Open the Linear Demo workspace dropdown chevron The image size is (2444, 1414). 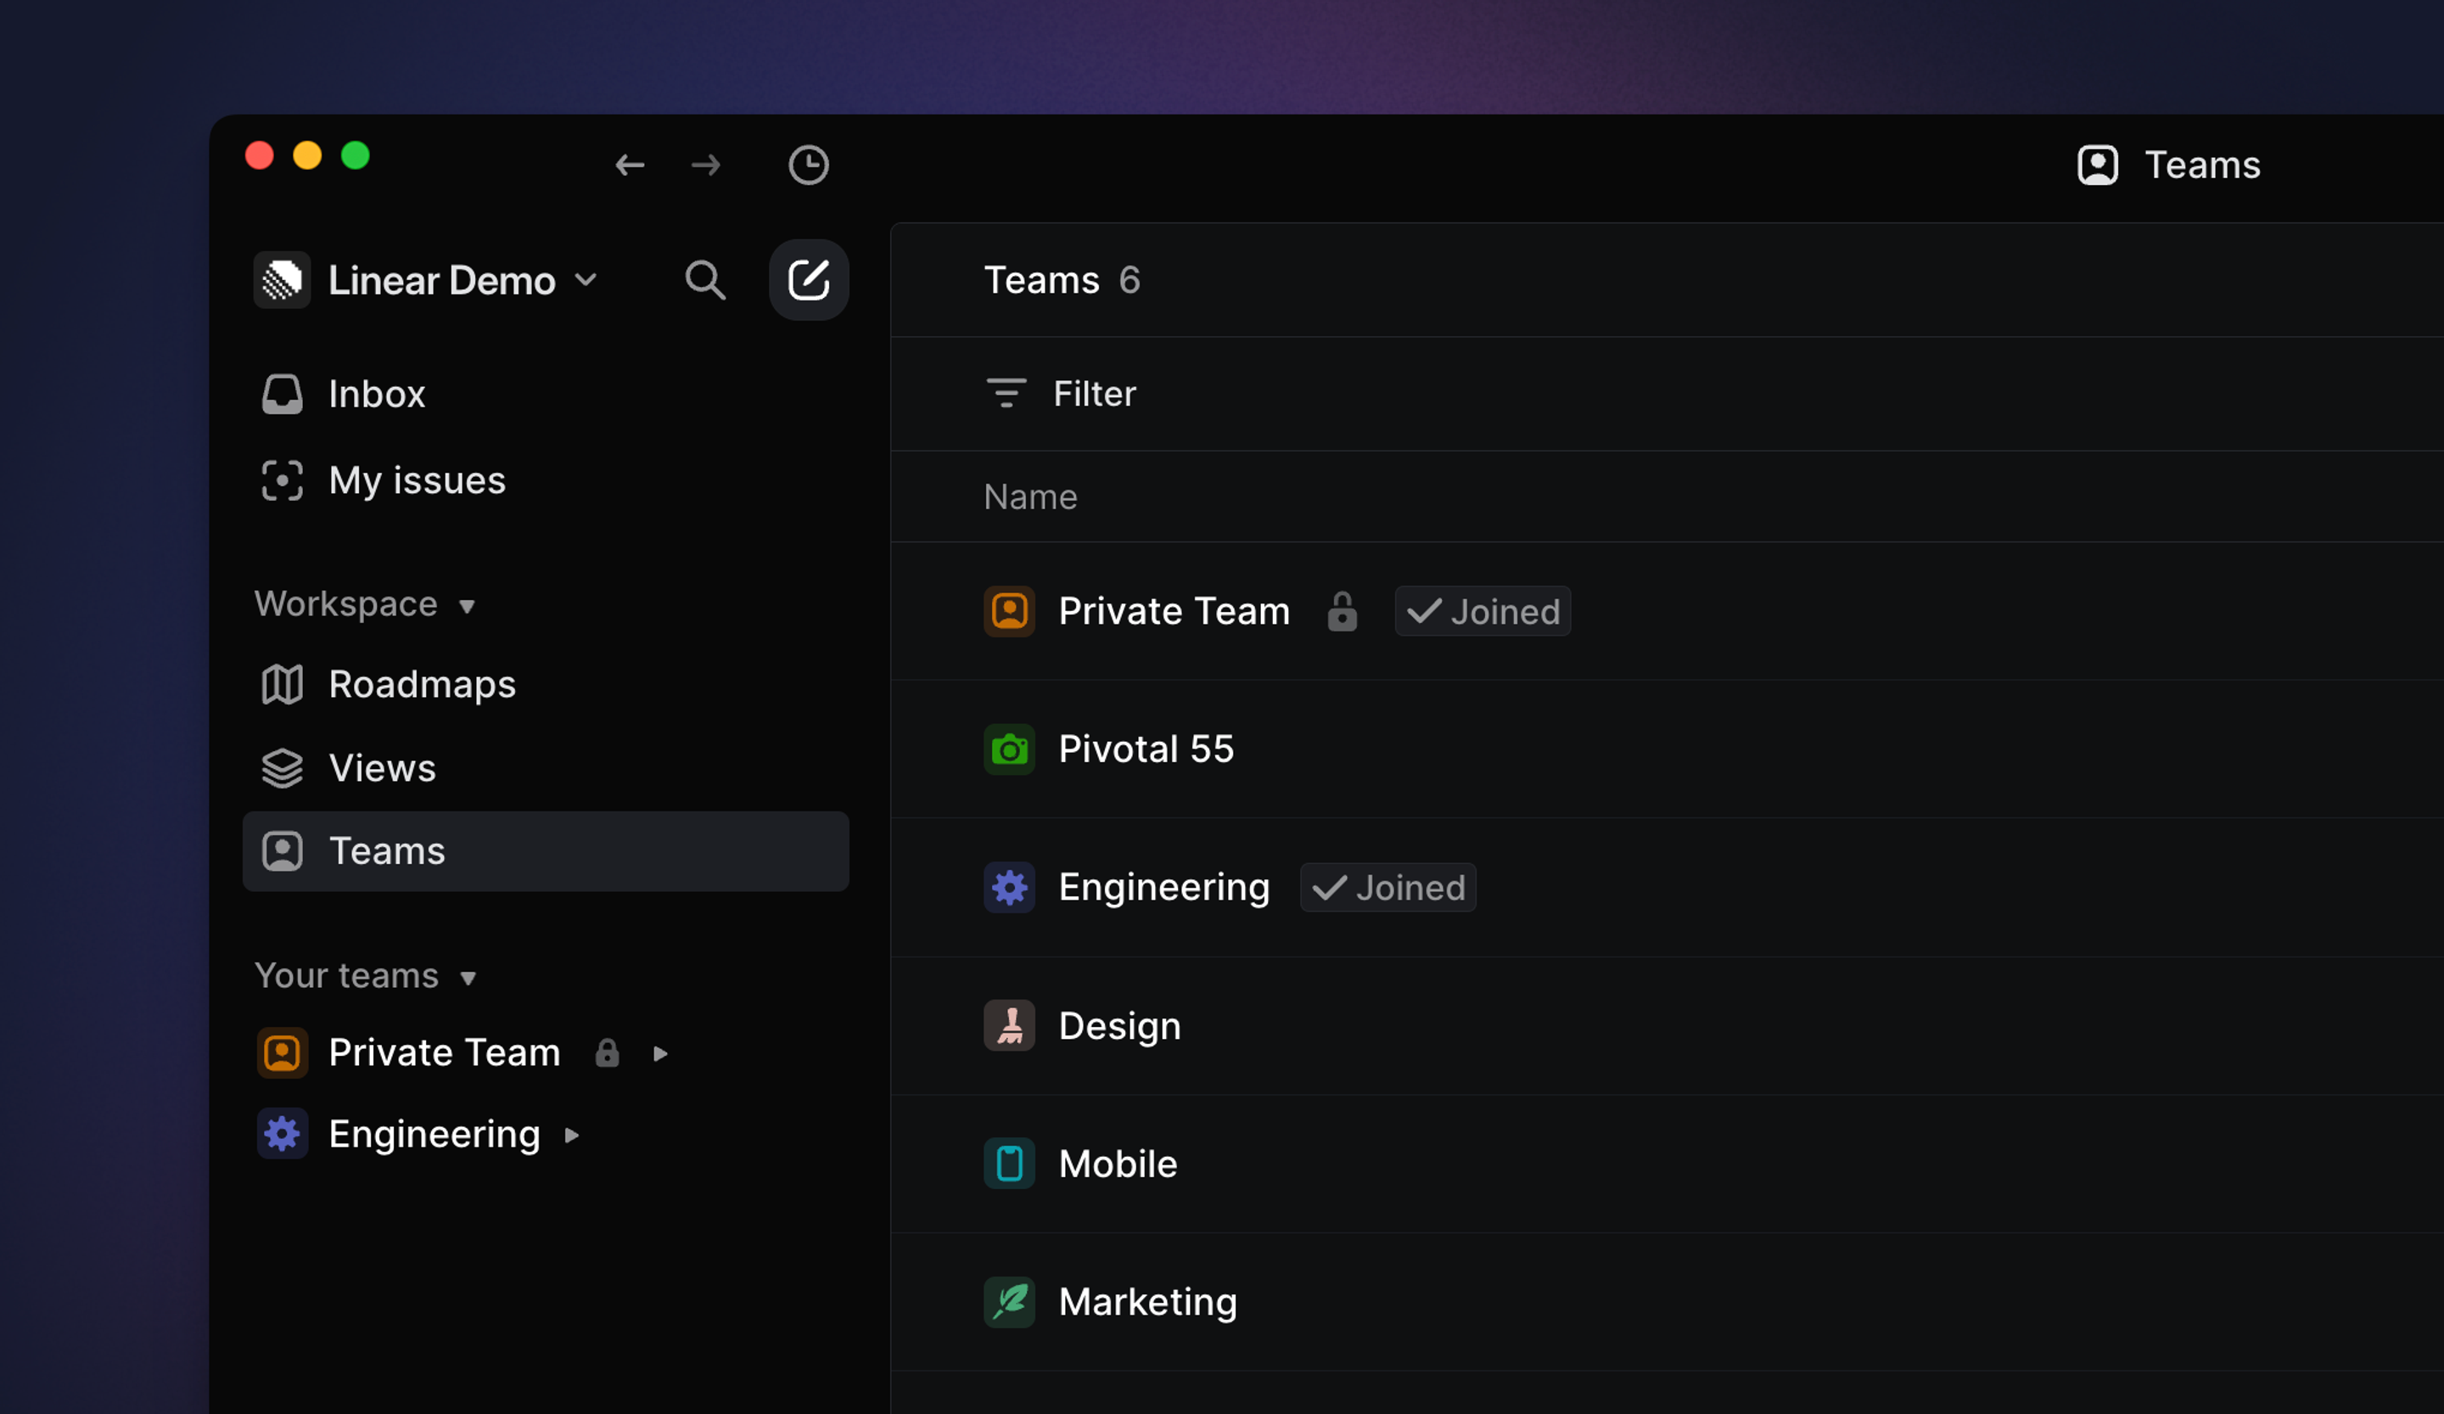click(x=586, y=280)
